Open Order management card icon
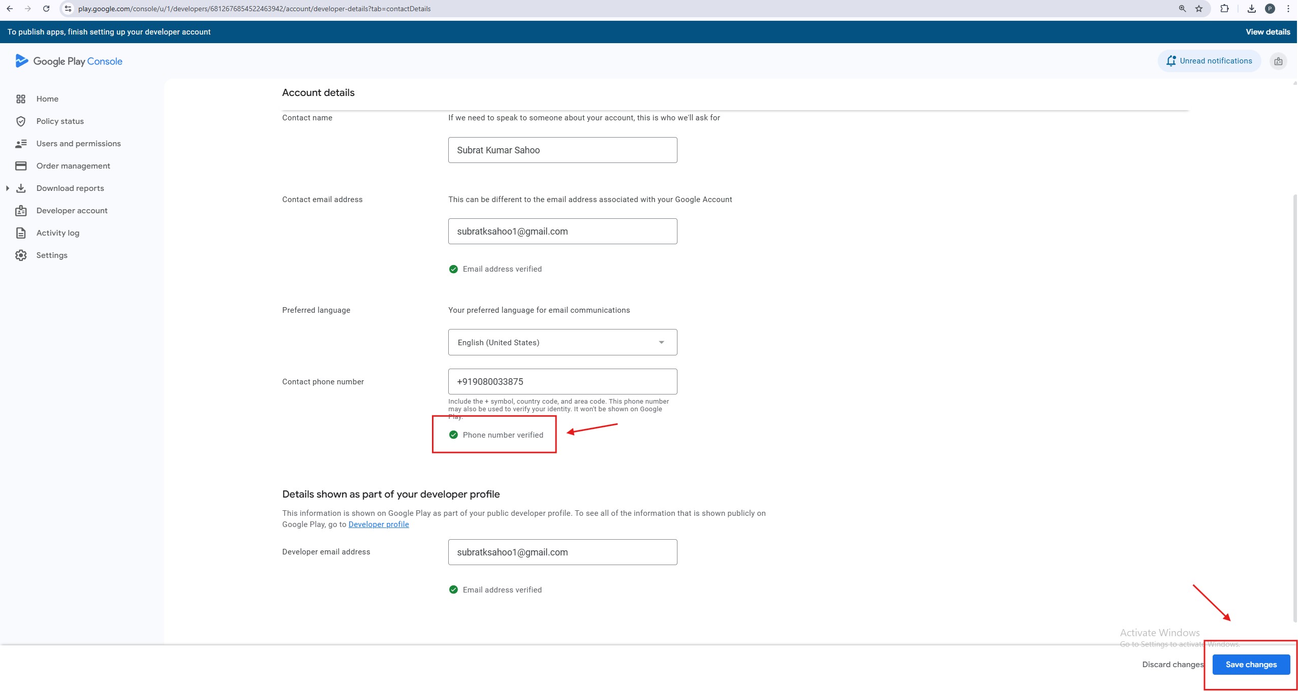Viewport: 1298px width, 691px height. [21, 166]
